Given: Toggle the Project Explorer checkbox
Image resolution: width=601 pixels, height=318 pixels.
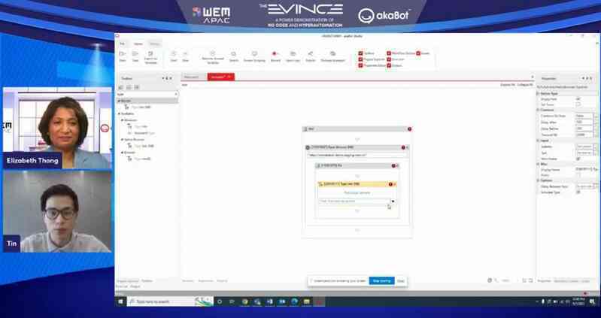Looking at the screenshot, I should coord(360,59).
